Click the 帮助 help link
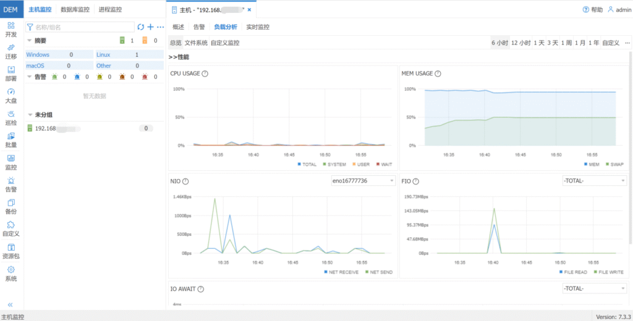 [x=592, y=10]
